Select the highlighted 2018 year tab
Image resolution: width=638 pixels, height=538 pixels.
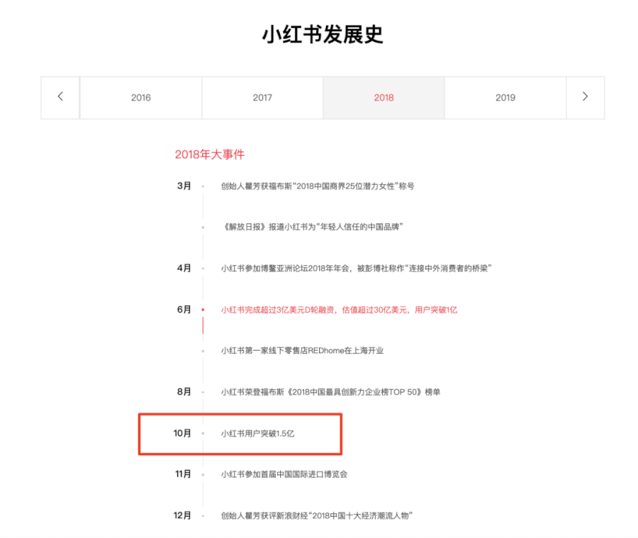(384, 98)
